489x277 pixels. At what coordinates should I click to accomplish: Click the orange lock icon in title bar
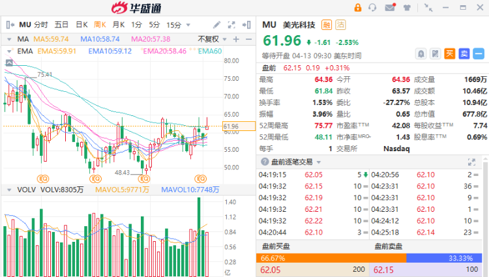pyautogui.click(x=358, y=7)
